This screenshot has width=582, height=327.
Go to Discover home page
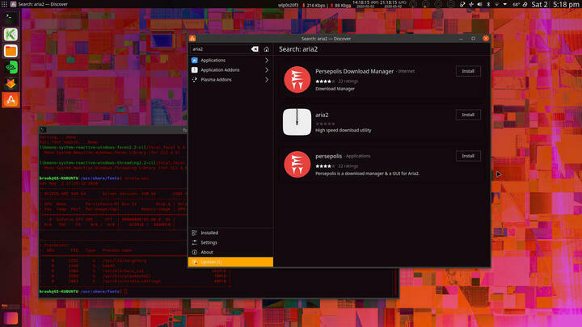click(266, 49)
